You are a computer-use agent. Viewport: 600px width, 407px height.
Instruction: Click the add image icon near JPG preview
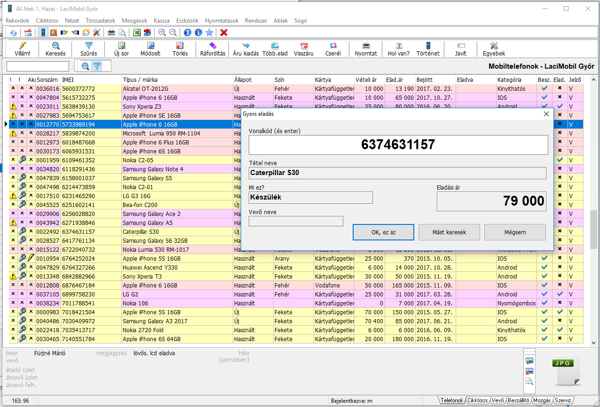(x=529, y=361)
